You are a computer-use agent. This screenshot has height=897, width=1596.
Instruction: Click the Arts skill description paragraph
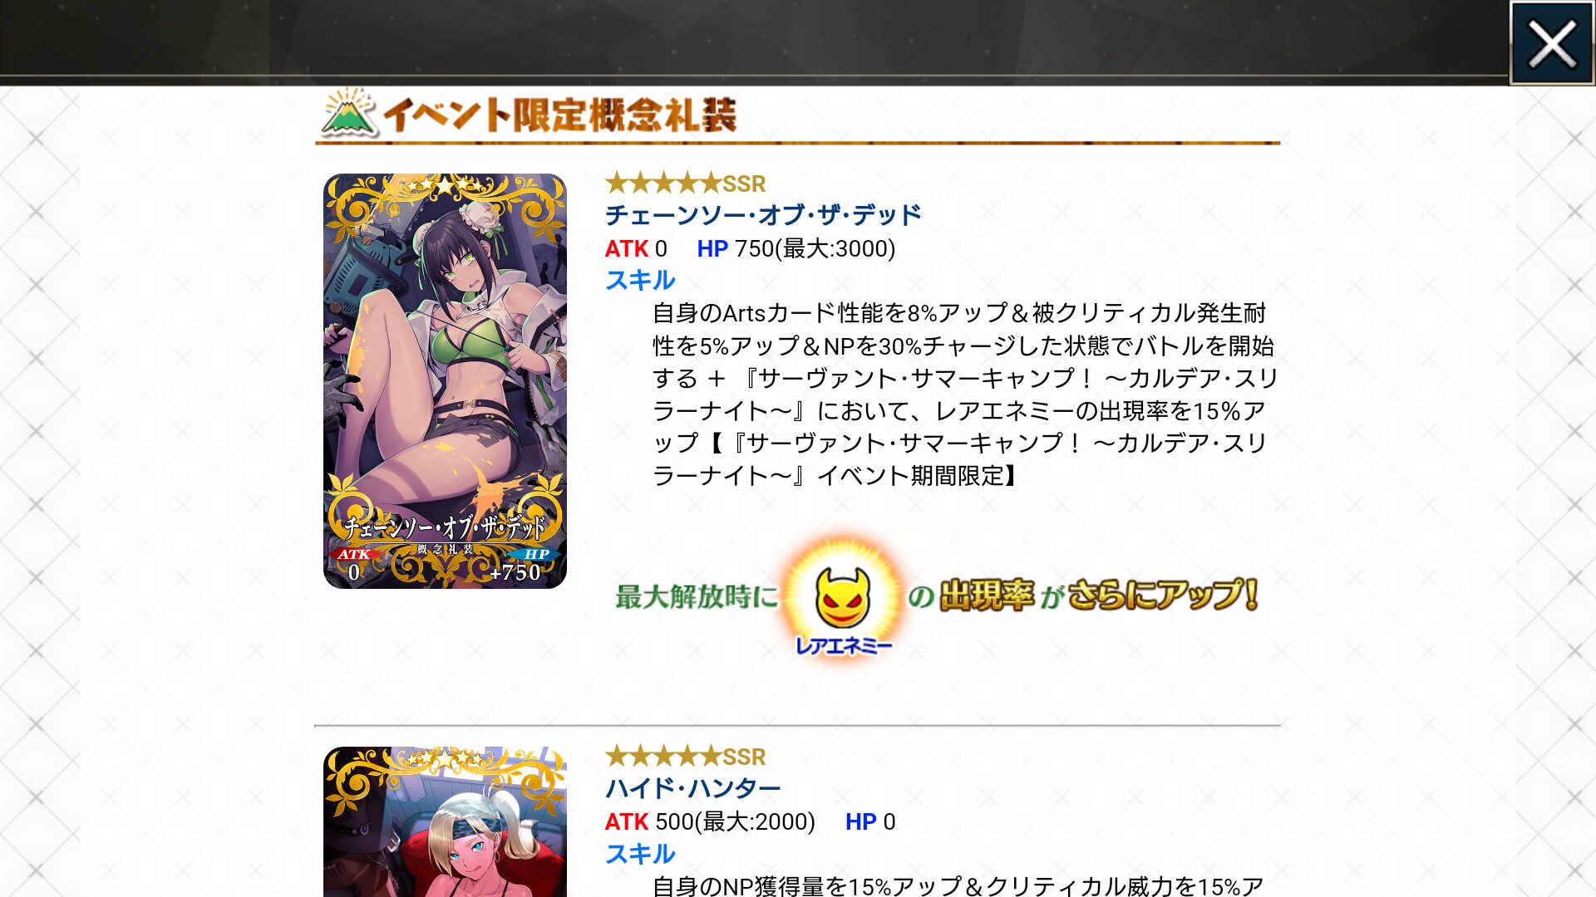[x=964, y=395]
